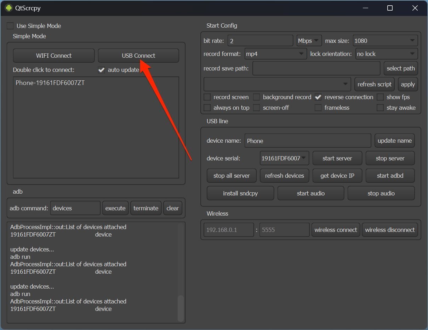This screenshot has height=330, width=428.
Task: Click the update name button
Action: (x=395, y=141)
